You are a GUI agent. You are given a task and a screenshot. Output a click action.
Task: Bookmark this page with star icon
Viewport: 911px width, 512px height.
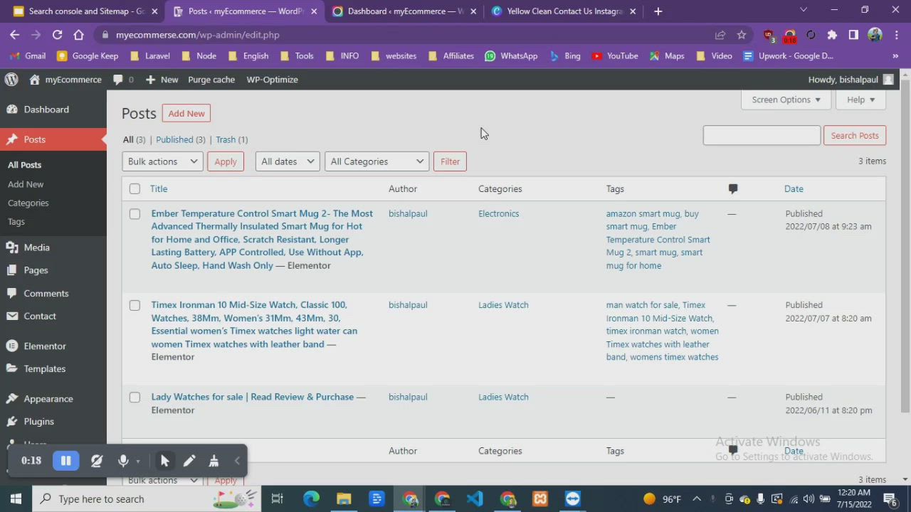[x=742, y=35]
